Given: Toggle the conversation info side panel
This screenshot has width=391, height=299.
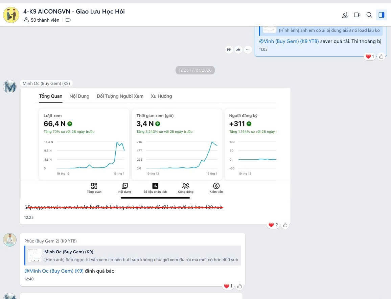Looking at the screenshot, I should tap(381, 15).
